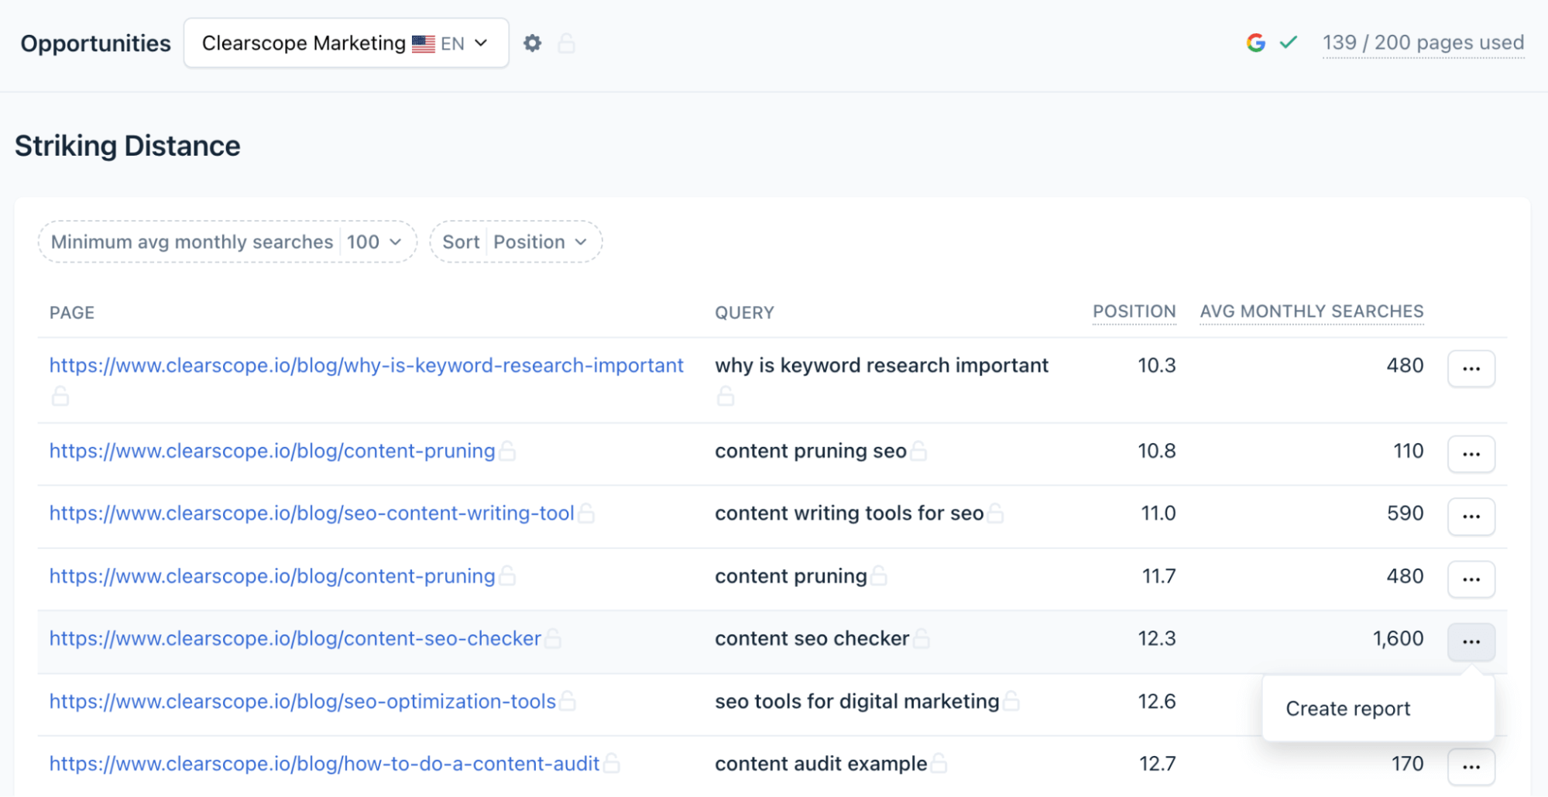Click lock icon under why-is-keyword-research-important URL
This screenshot has height=797, width=1548.
pos(60,397)
